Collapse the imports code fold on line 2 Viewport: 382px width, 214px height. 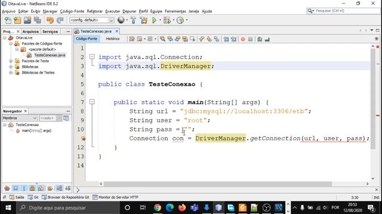(x=92, y=57)
